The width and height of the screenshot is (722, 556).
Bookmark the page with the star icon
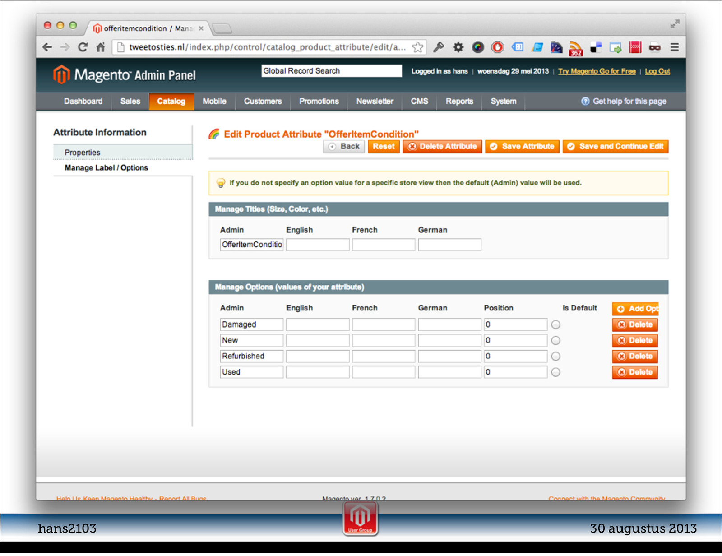pos(418,47)
